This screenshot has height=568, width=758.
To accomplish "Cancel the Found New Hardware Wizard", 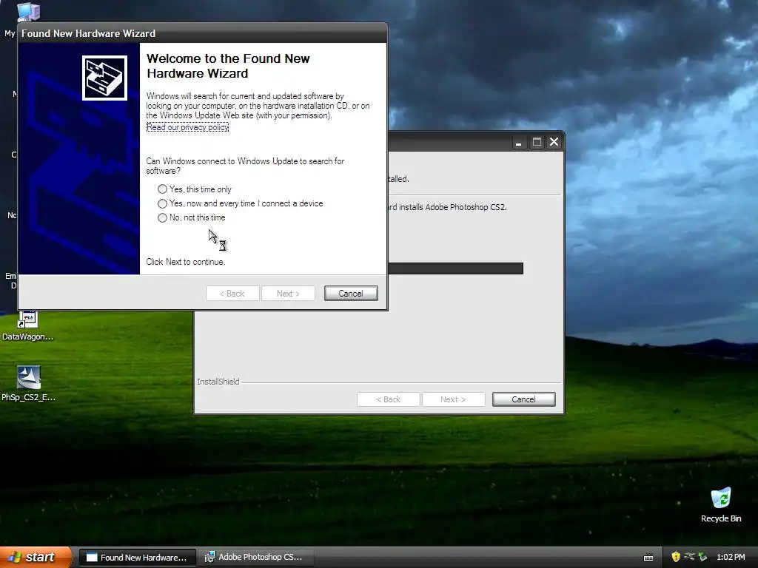I will (351, 293).
